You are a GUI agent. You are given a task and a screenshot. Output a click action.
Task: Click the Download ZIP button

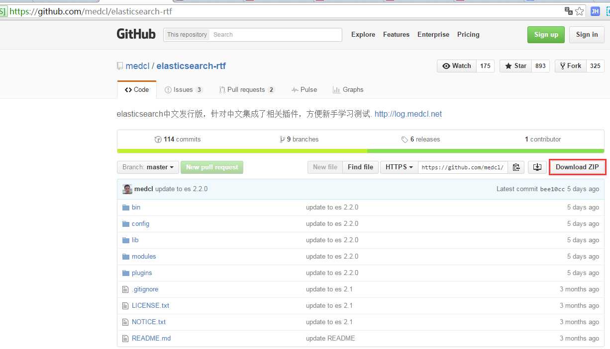(x=577, y=167)
